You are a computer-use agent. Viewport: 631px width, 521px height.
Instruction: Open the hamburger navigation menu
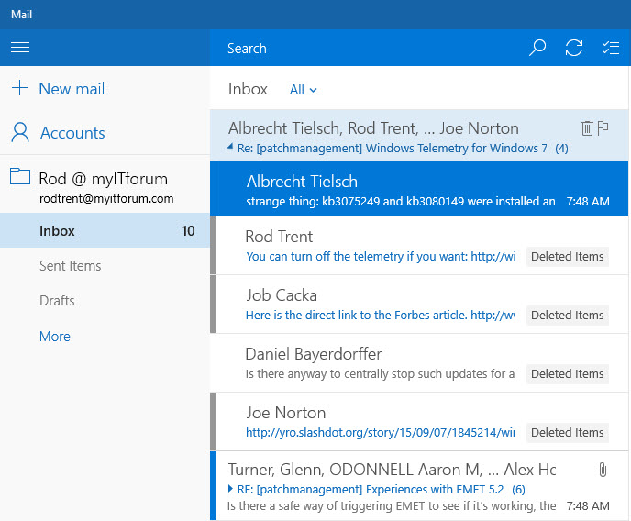pyautogui.click(x=20, y=48)
